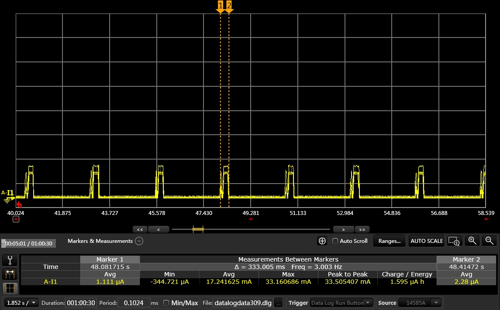Open the Ranges... dialog
Viewport: 500px width, 310px height.
click(x=390, y=241)
